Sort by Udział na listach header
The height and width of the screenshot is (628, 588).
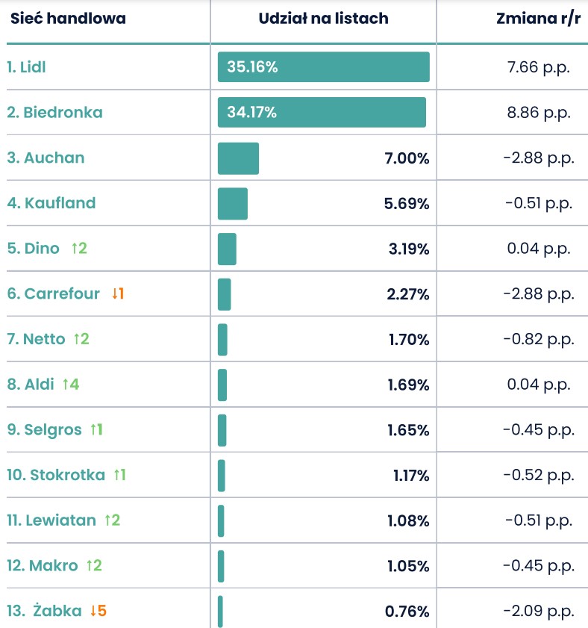tap(323, 19)
